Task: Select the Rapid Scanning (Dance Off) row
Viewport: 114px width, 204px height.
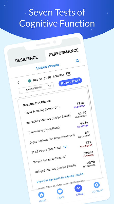Action: click(x=54, y=108)
